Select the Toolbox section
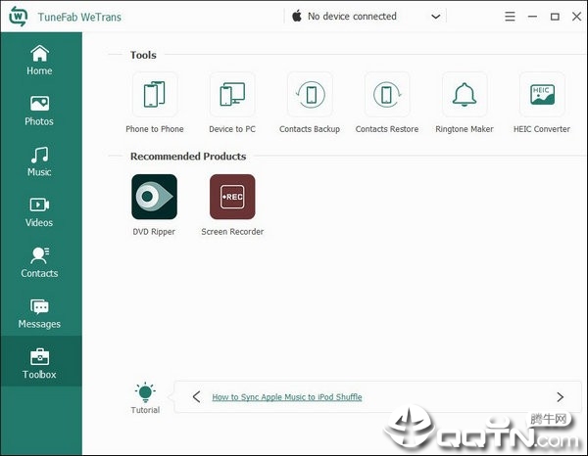The height and width of the screenshot is (456, 588). tap(39, 363)
